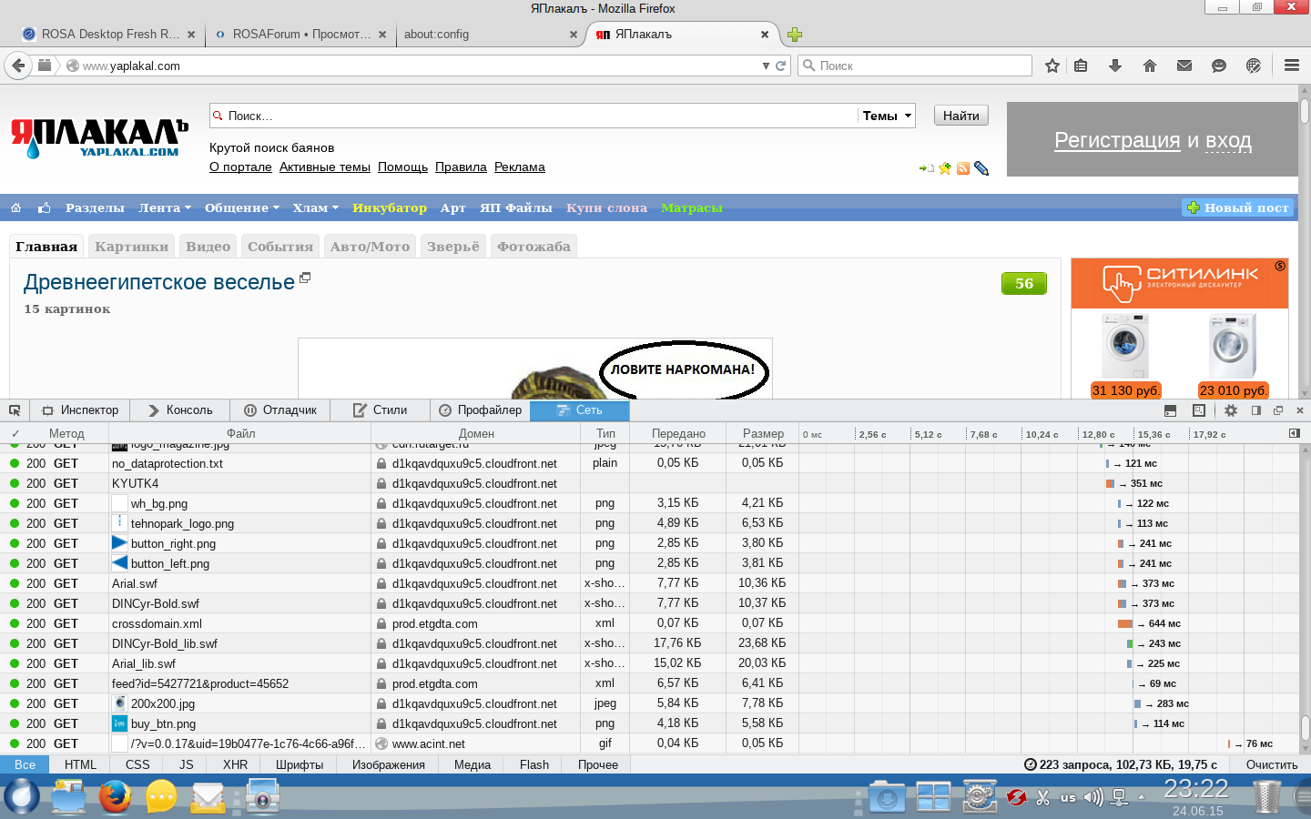This screenshot has width=1311, height=819.
Task: Click the volume icon in system tray
Action: click(x=1093, y=797)
